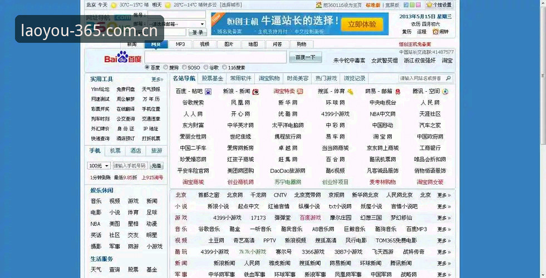Click the Sina news eye icon
Viewport: 546px width, 278px height.
click(x=255, y=92)
